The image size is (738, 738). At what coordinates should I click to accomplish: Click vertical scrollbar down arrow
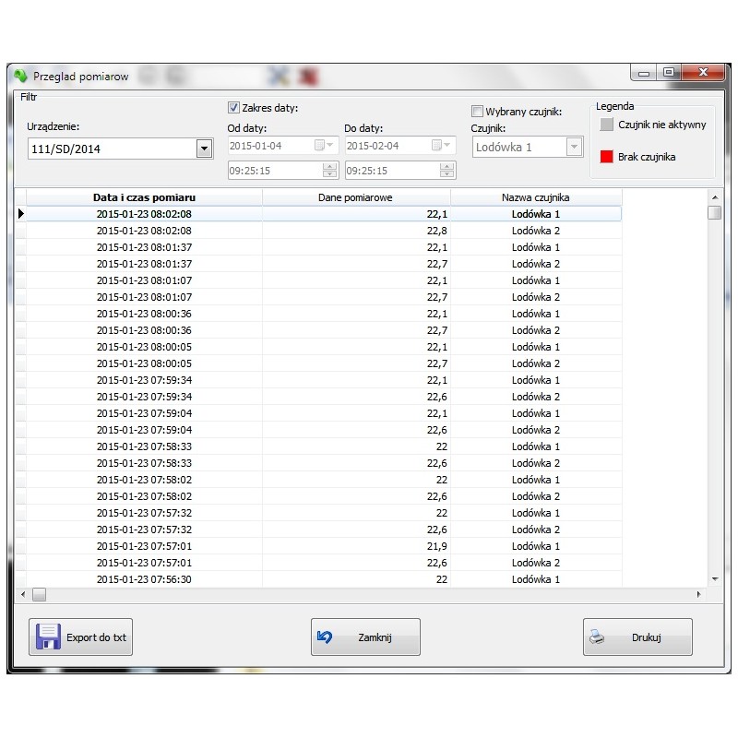(715, 579)
